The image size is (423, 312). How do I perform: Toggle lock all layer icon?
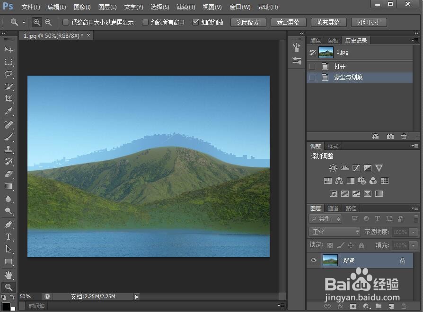[361, 245]
